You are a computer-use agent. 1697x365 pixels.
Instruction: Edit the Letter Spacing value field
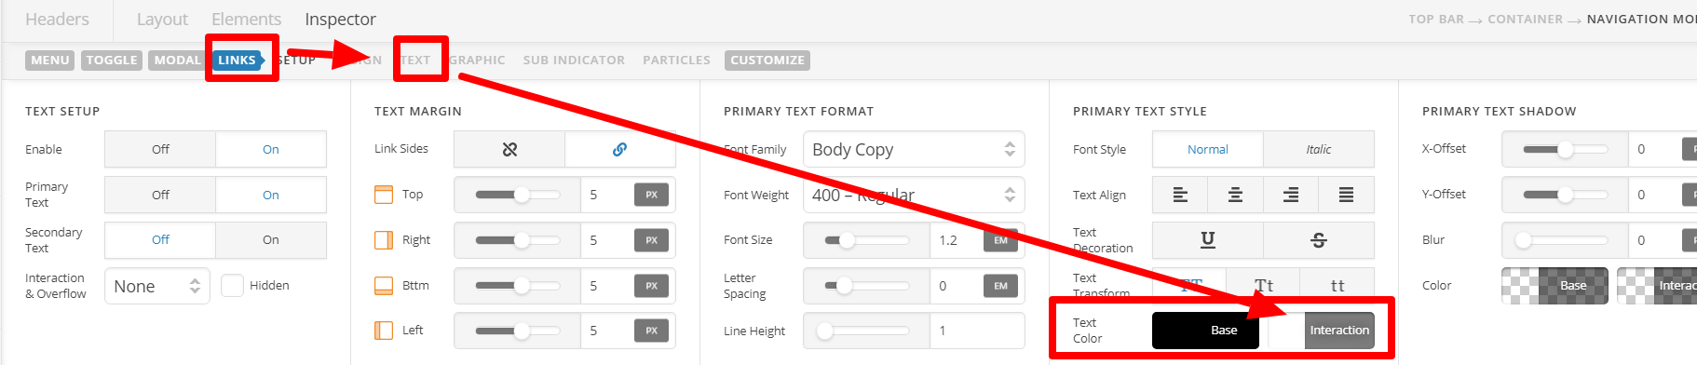[x=957, y=286]
